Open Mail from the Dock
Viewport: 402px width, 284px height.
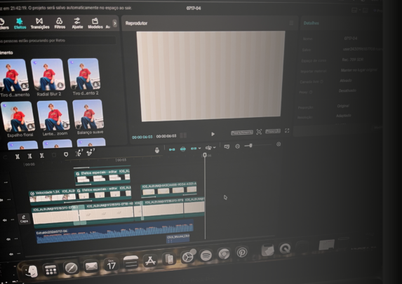point(91,266)
